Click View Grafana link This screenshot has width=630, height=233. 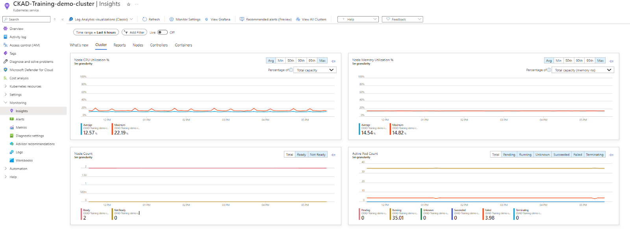click(x=217, y=19)
